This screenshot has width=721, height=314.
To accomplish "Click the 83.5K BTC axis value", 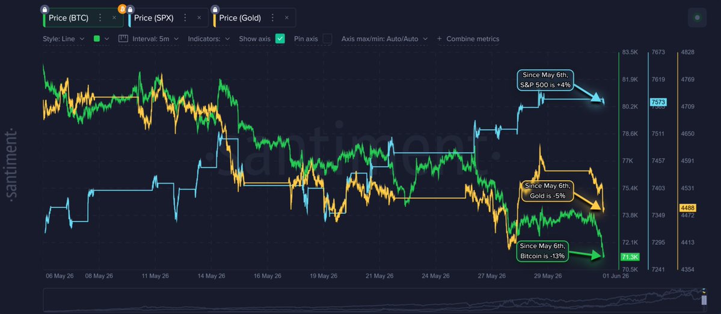I will [x=630, y=52].
